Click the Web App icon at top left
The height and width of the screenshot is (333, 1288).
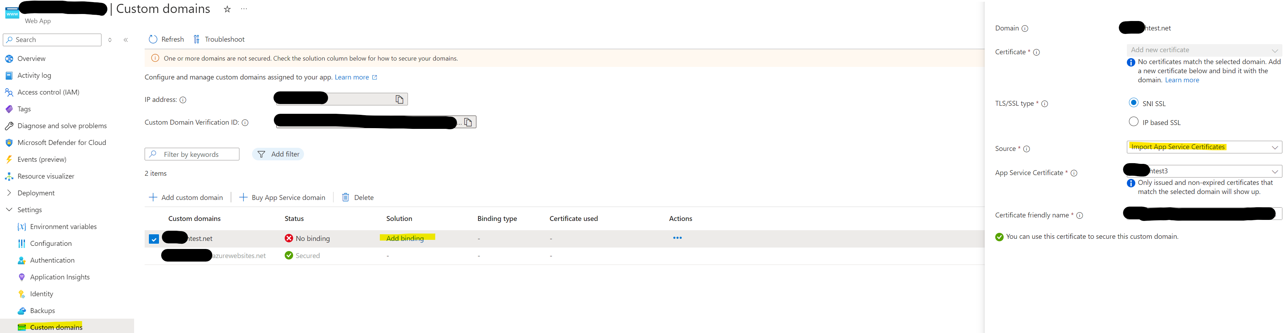12,13
